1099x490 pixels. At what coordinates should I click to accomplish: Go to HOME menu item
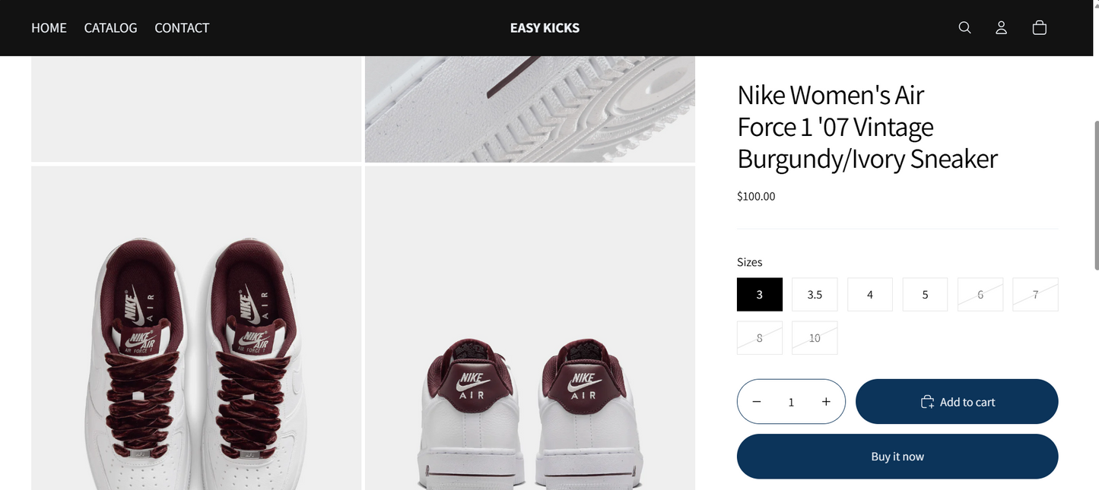pyautogui.click(x=49, y=28)
